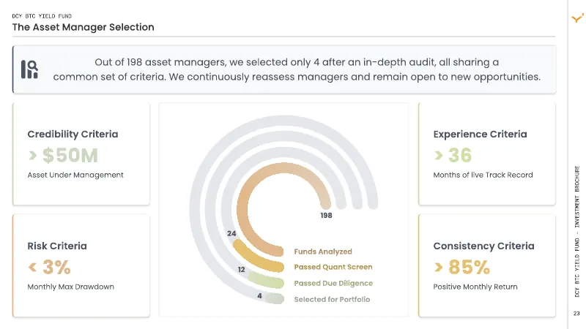The height and width of the screenshot is (329, 586).
Task: Select the Credibility Criteria card heading
Action: coord(73,134)
